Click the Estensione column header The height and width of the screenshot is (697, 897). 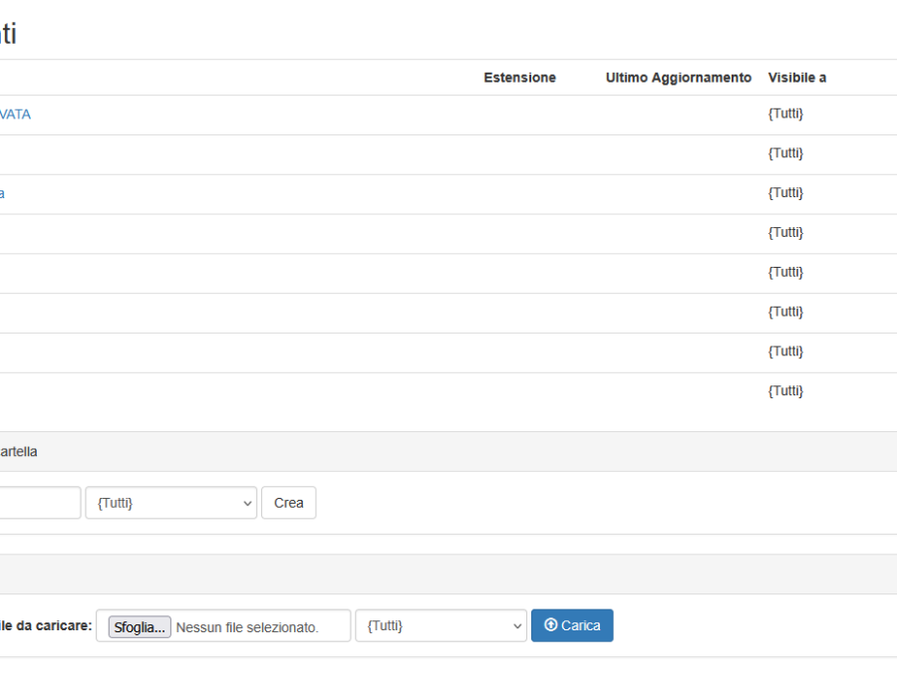(519, 78)
